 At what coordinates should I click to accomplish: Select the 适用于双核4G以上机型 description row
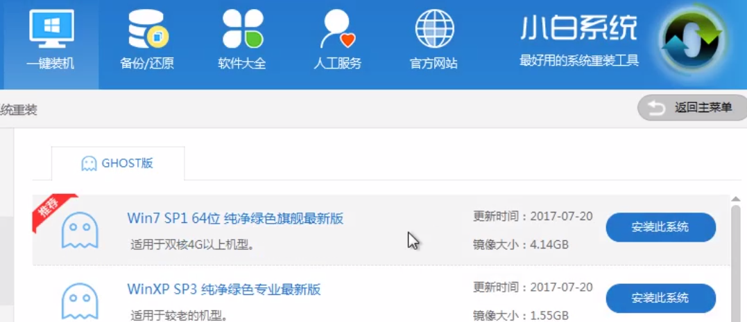click(x=192, y=244)
